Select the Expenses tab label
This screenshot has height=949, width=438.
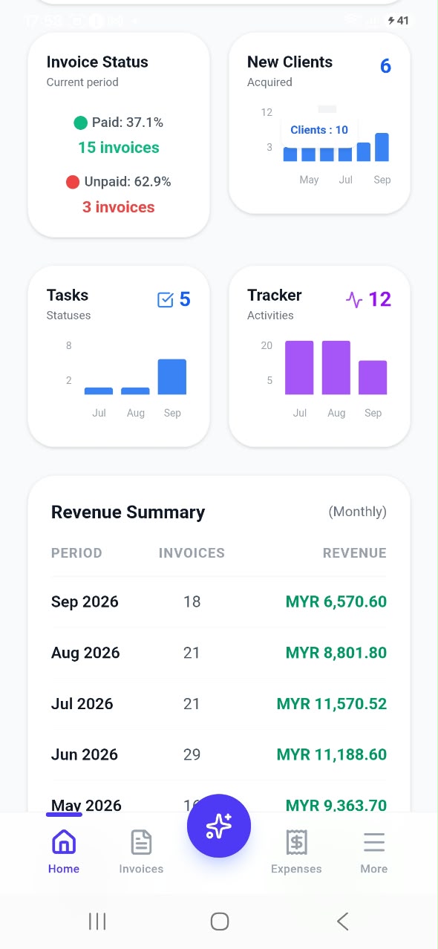pyautogui.click(x=296, y=869)
